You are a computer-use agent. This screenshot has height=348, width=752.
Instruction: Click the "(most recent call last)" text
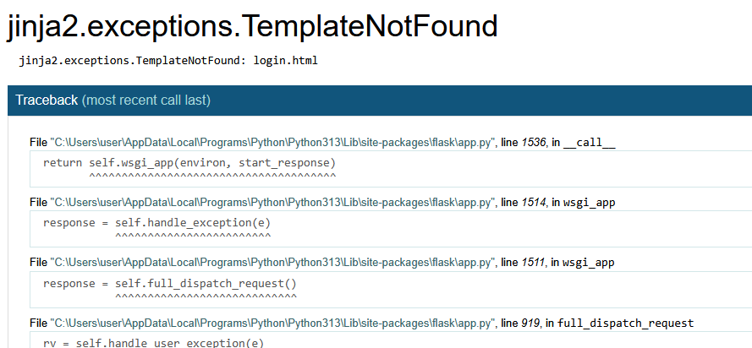coord(145,101)
